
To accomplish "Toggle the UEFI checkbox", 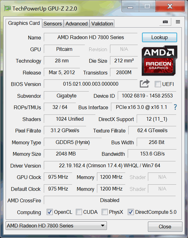I will [x=158, y=84].
